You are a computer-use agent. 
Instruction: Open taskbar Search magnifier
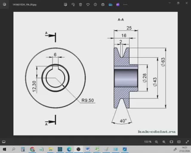pos(14,149)
